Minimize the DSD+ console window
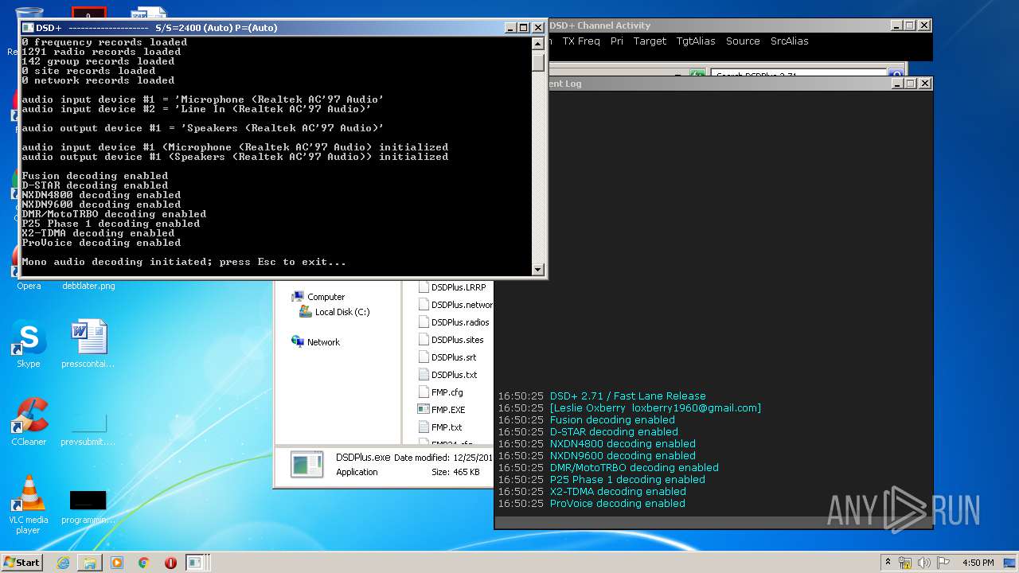 (x=510, y=28)
